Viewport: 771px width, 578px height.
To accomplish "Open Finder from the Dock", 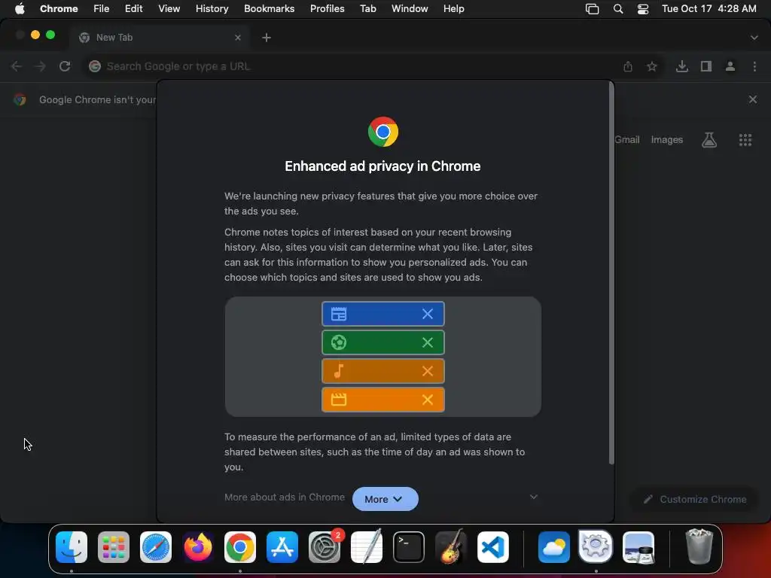I will tap(72, 547).
